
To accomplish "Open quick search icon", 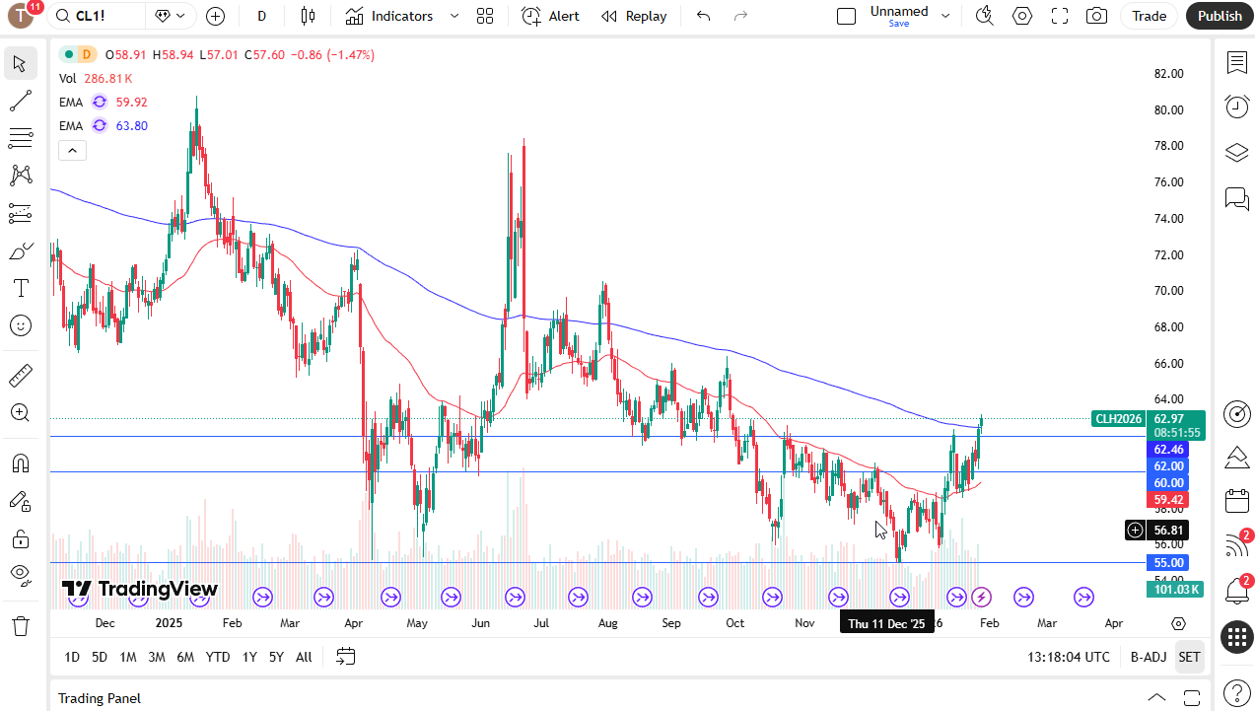I will coord(984,16).
